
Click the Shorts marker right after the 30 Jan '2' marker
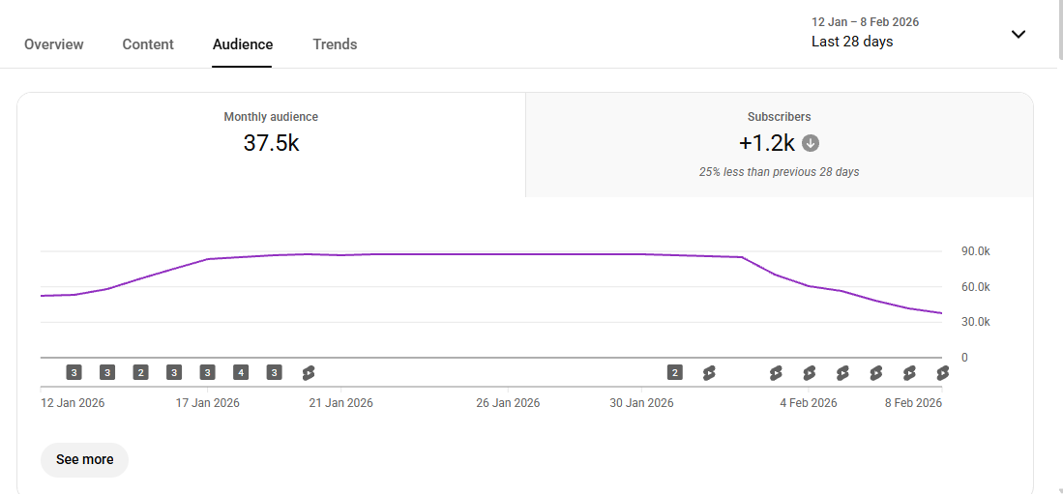click(709, 372)
